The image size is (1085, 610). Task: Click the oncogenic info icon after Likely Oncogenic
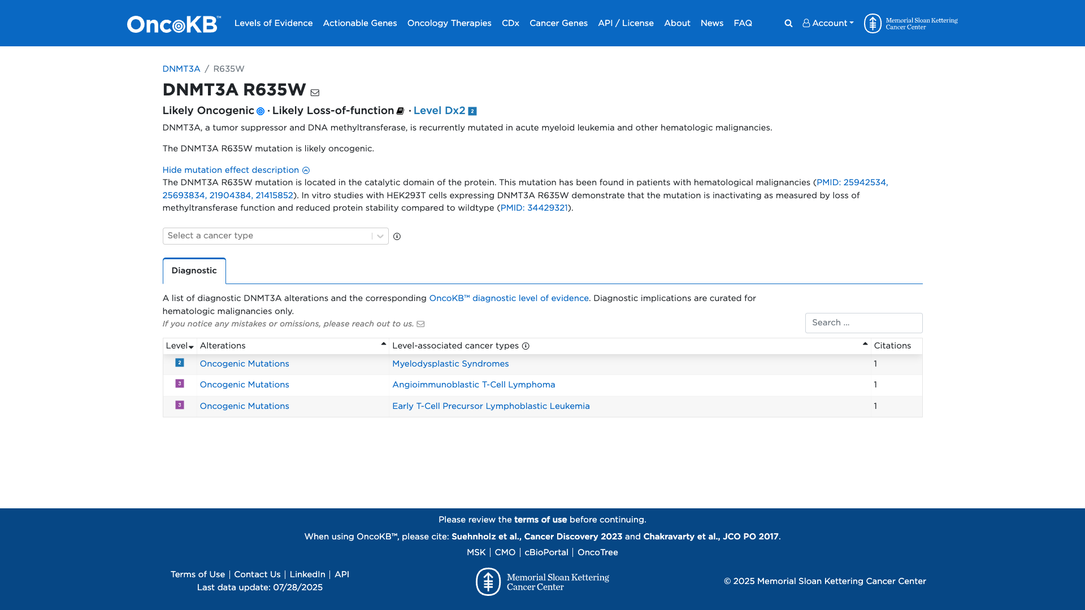coord(261,111)
